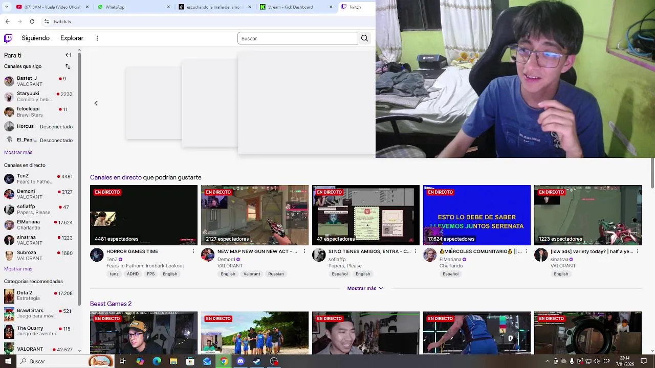The image size is (655, 368).
Task: Open Chrome tab list dropdown arrow
Action: (x=7, y=7)
